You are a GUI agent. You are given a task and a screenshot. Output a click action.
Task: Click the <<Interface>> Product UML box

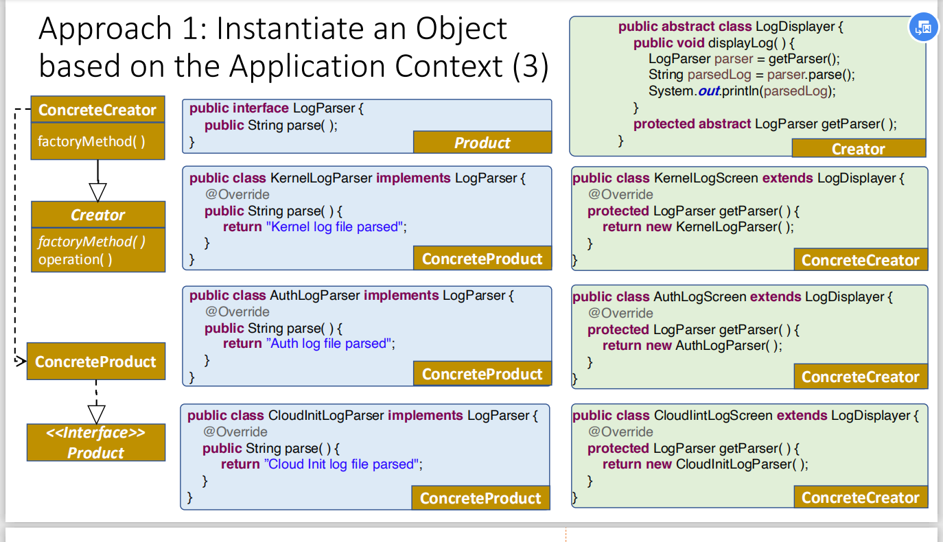tap(96, 443)
